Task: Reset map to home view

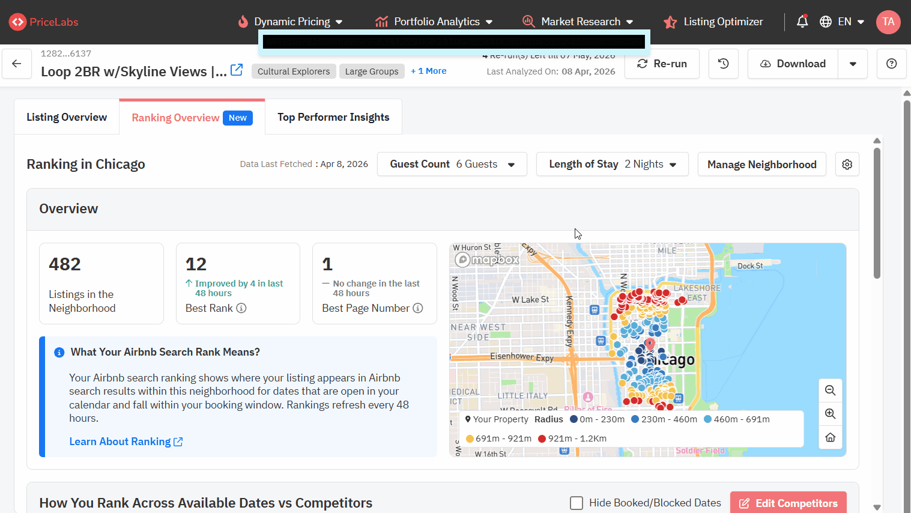Action: [x=830, y=437]
